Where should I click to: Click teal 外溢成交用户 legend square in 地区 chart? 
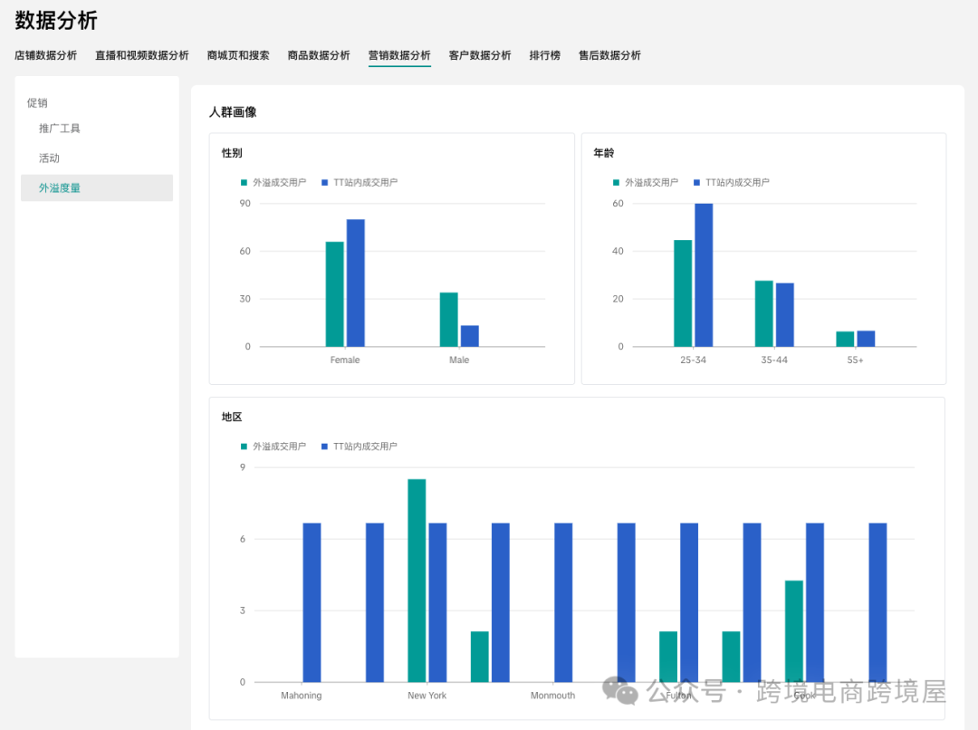point(244,447)
